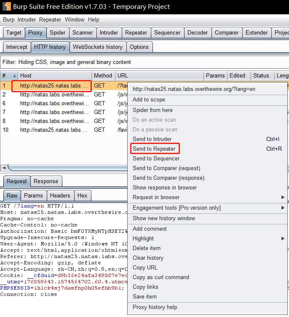
Task: Expand the Request in browser submenu arrow
Action: 283,197
